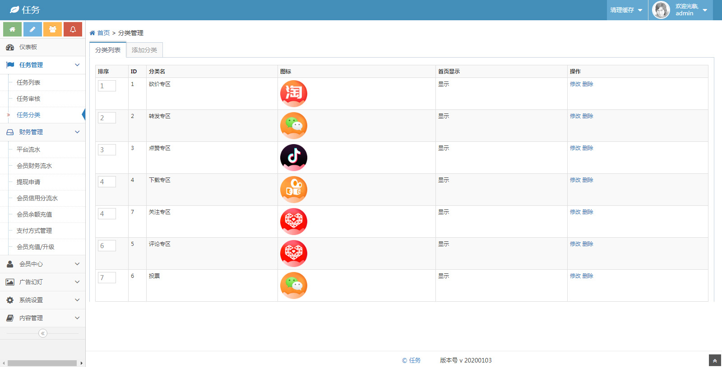Click the blue pencil edit shortcut button
This screenshot has height=367, width=722.
pyautogui.click(x=32, y=29)
